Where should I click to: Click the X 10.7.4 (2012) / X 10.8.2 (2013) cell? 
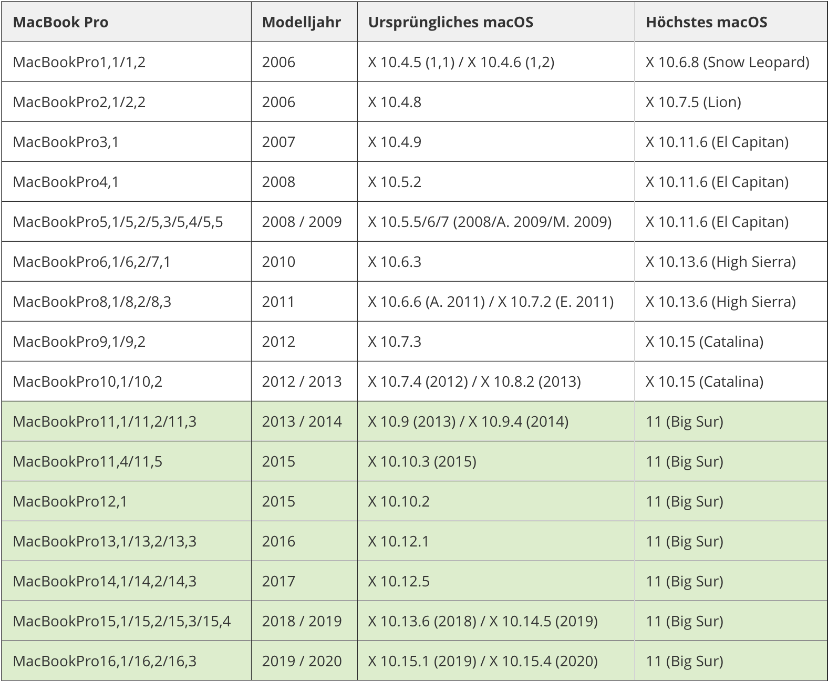click(x=474, y=381)
